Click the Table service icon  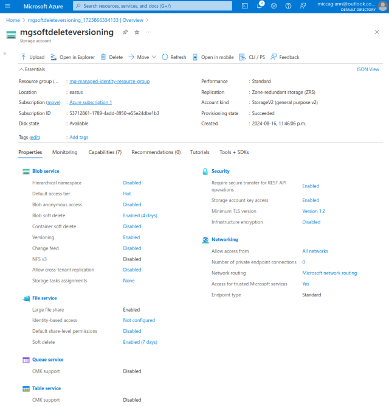(x=26, y=388)
